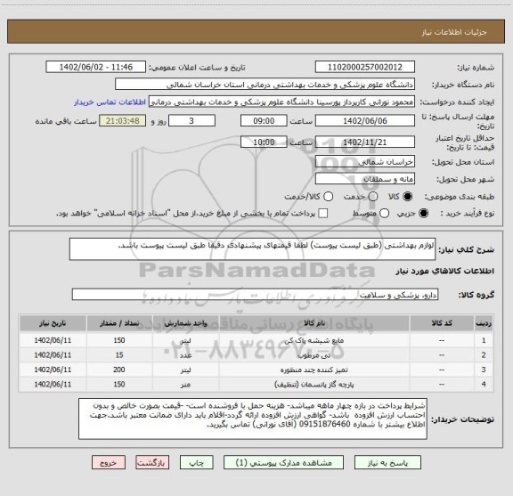The image size is (513, 496).
Task: Click the واحد شمارش column header
Action: (x=185, y=323)
